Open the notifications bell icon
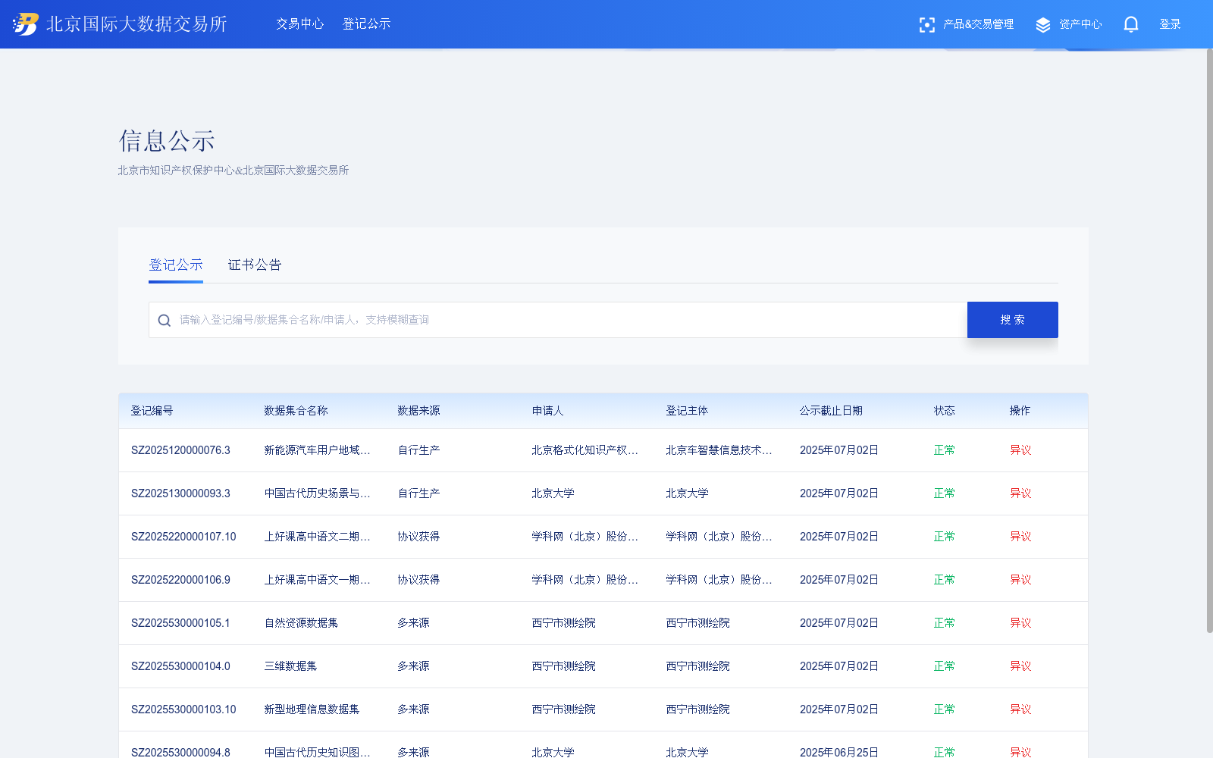1213x758 pixels. [1131, 25]
